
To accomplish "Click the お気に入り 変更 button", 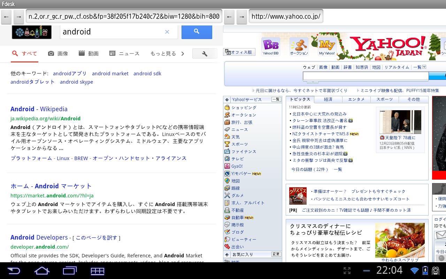I will point(276,254).
